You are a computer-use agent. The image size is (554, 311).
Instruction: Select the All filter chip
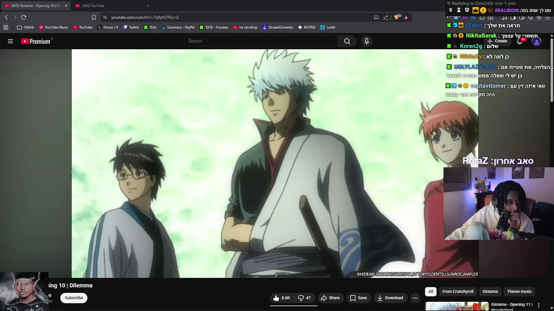[x=431, y=292]
